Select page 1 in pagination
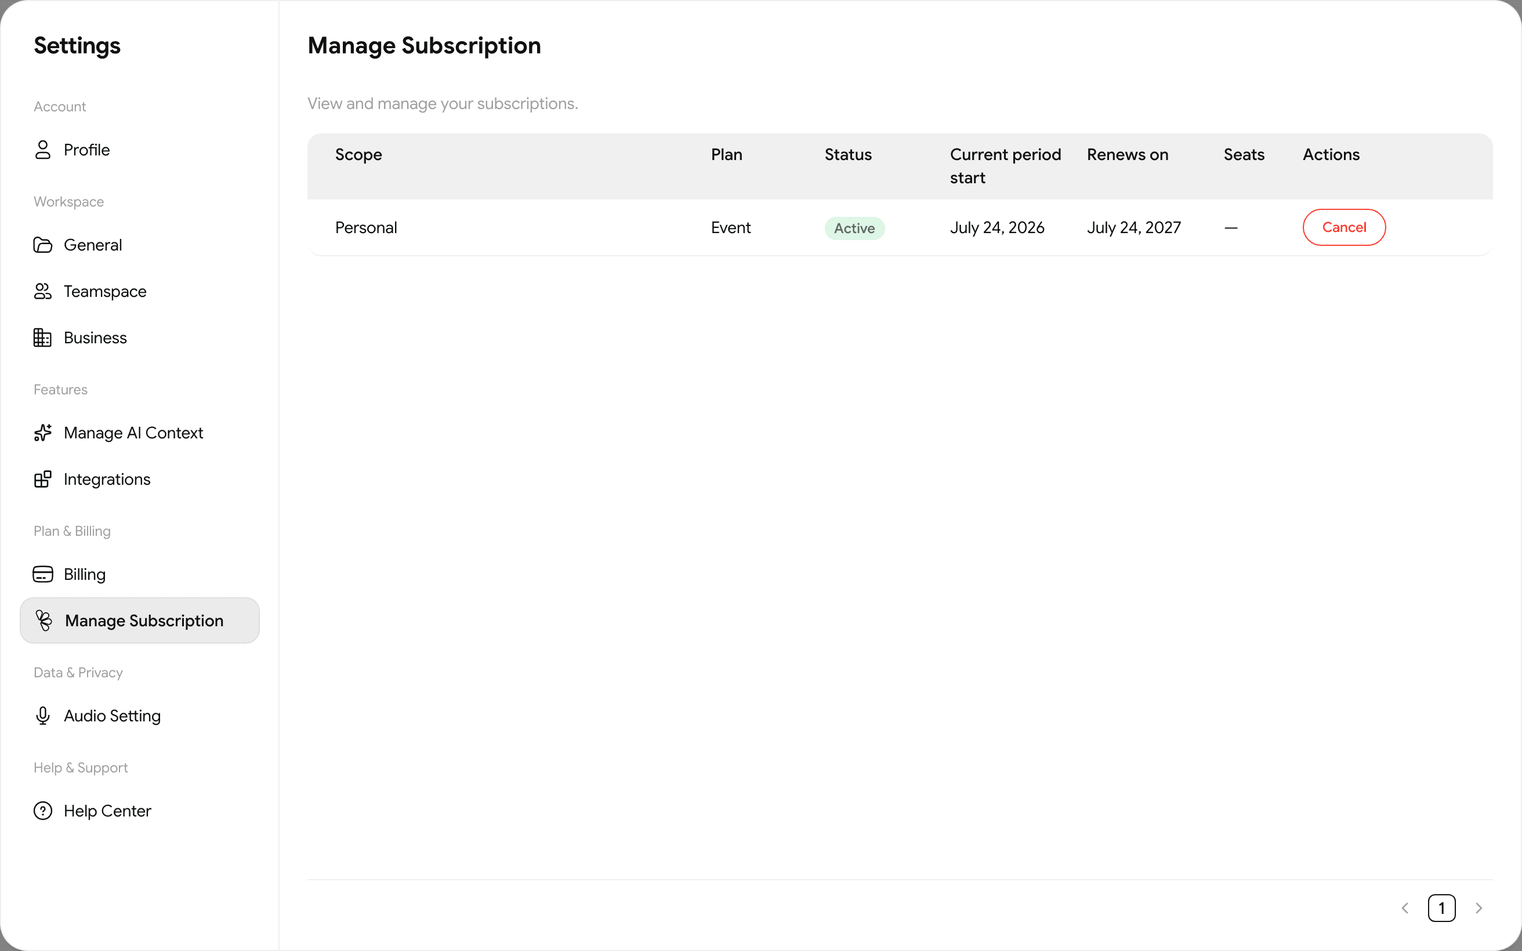 [x=1441, y=908]
